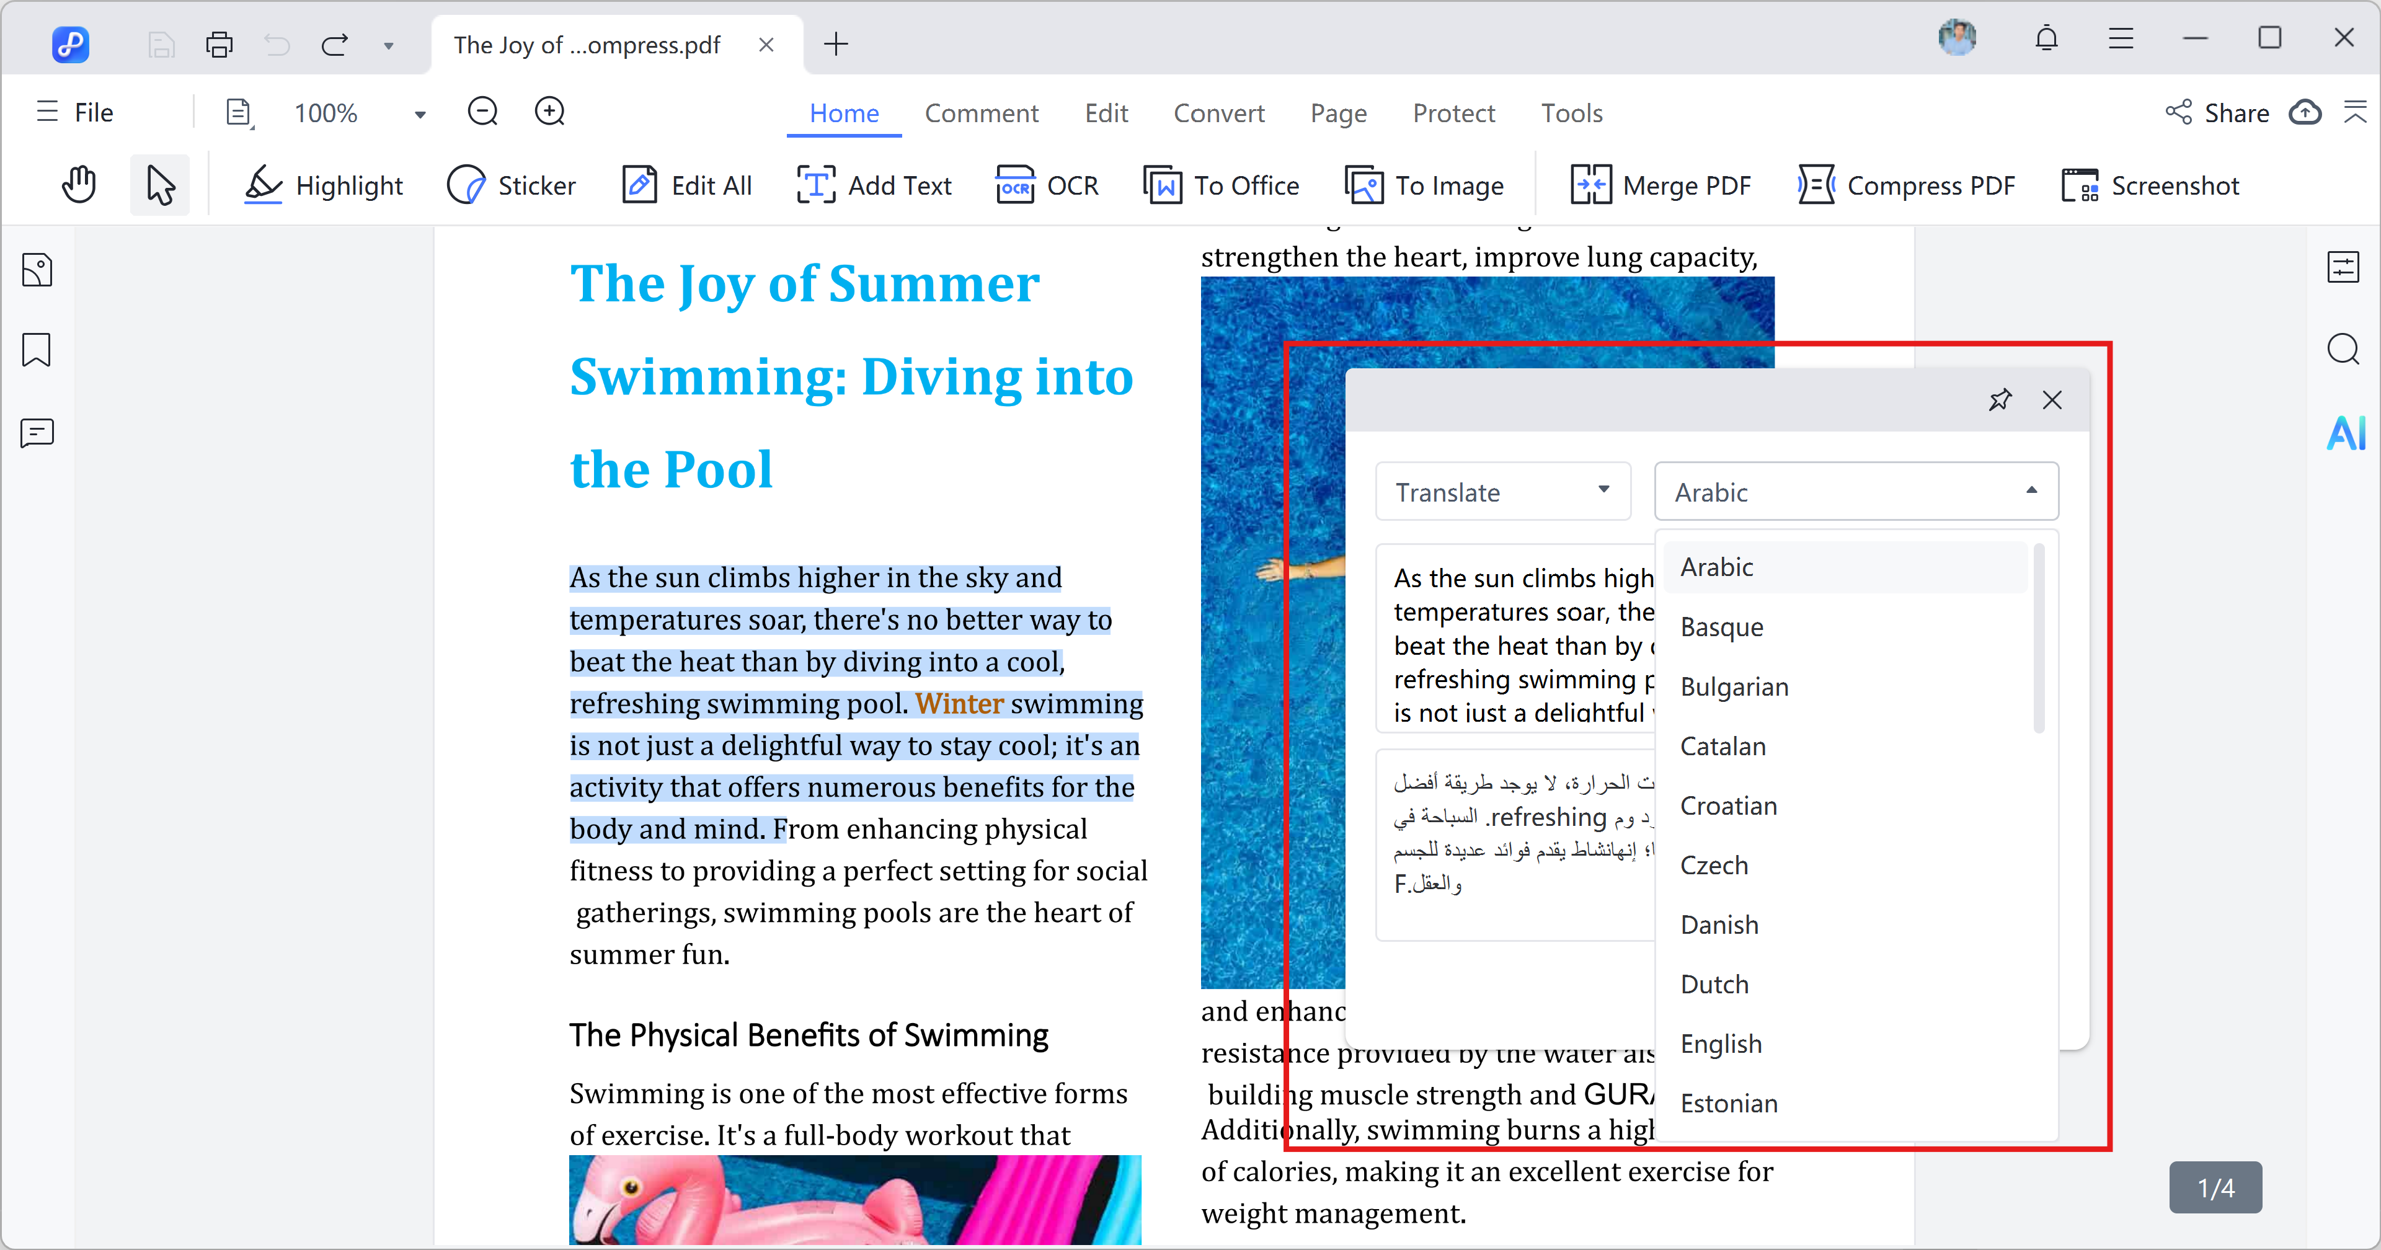Click the zoom in magnifier icon

click(550, 112)
